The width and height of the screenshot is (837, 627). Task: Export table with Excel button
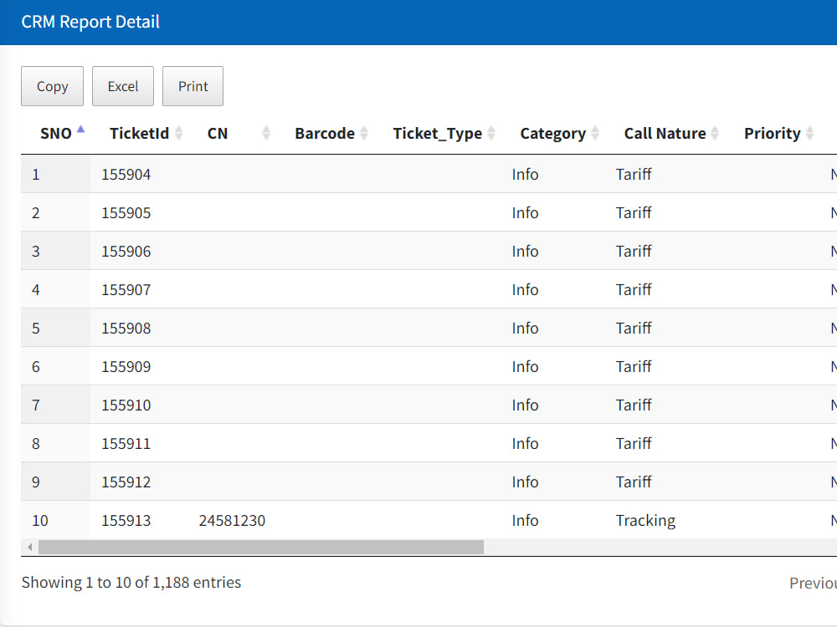coord(123,86)
